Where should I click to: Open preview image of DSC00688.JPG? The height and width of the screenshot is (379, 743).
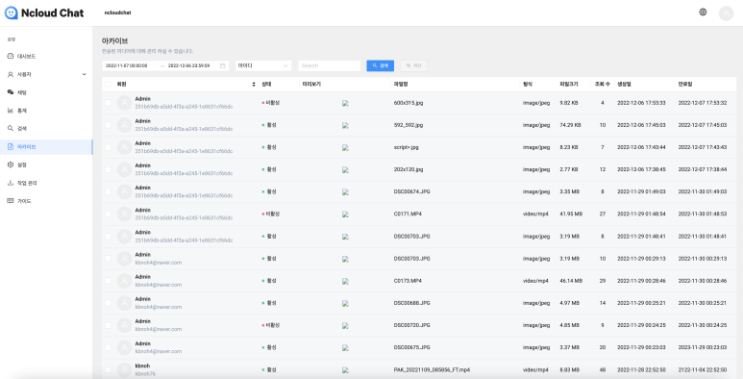point(345,303)
